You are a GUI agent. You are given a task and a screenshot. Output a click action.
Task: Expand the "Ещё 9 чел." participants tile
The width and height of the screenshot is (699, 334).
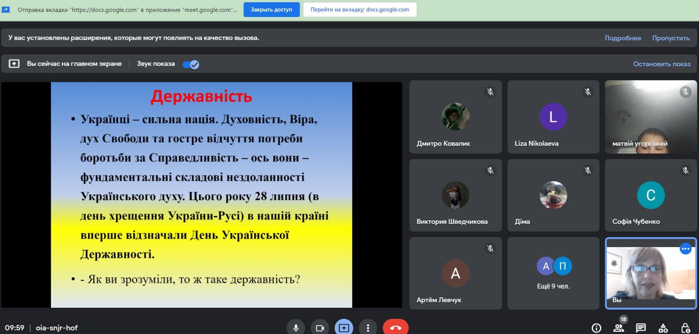(553, 273)
